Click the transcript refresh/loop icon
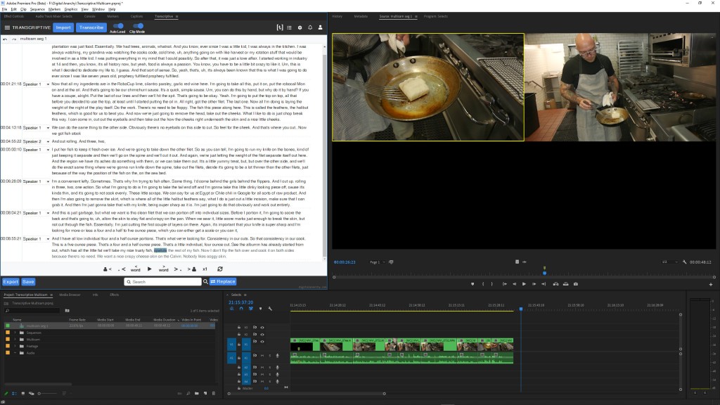This screenshot has height=405, width=720. [220, 269]
